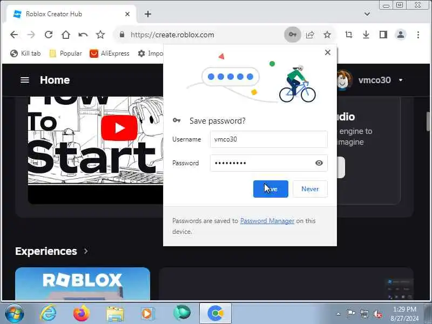The width and height of the screenshot is (432, 324).
Task: Reload the current page
Action: [x=49, y=35]
